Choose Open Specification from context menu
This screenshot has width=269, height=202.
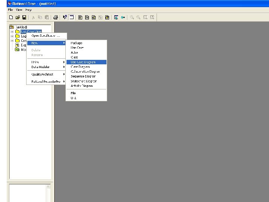click(46, 36)
